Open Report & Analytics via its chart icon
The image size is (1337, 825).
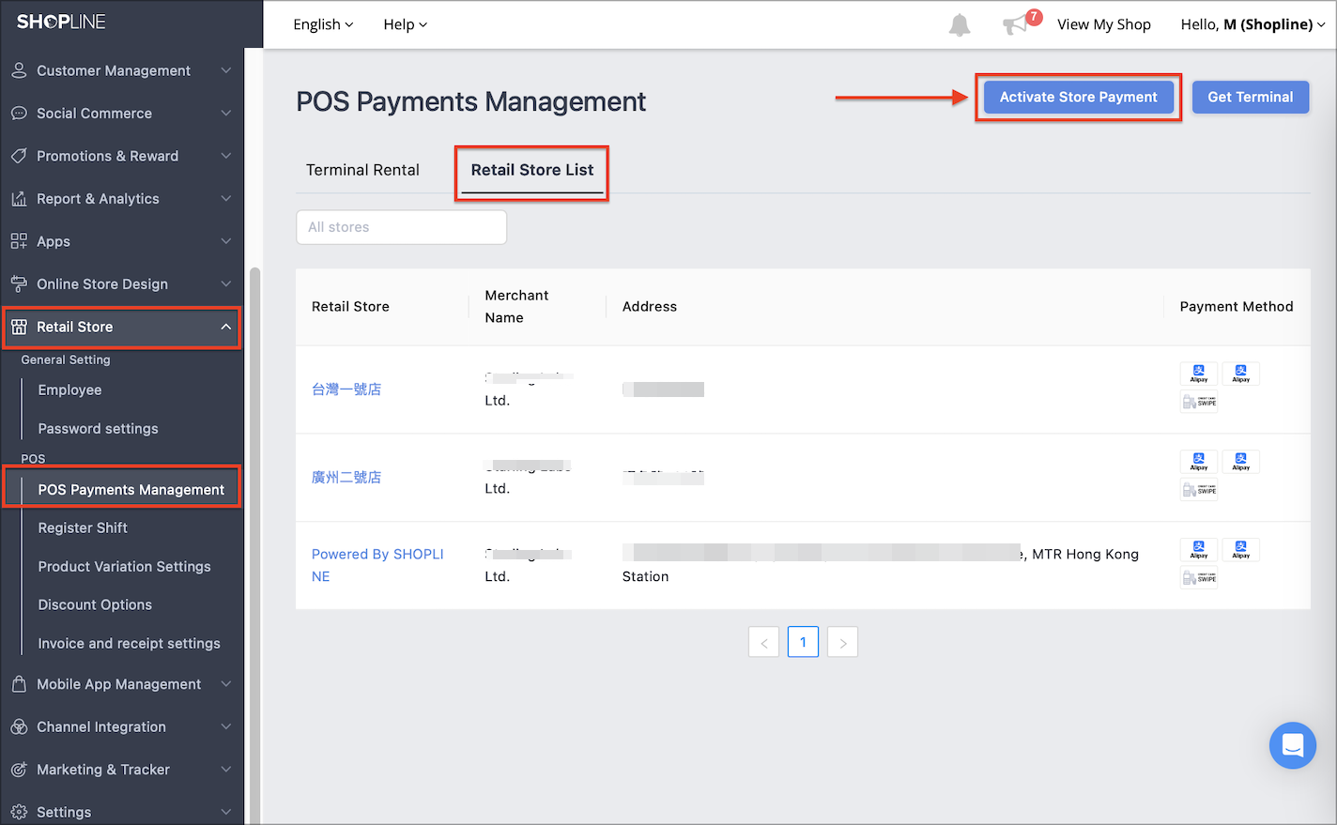(19, 198)
